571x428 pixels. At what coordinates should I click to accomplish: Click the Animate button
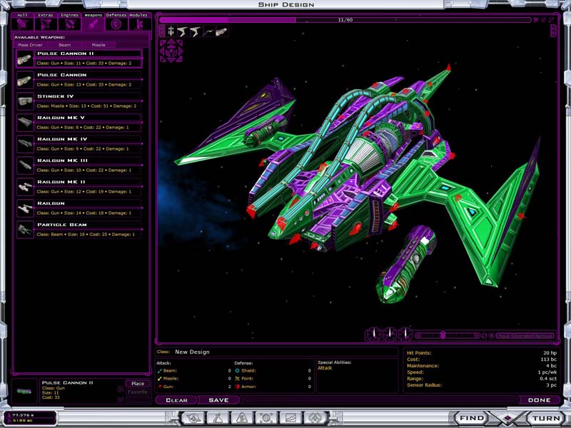click(522, 336)
